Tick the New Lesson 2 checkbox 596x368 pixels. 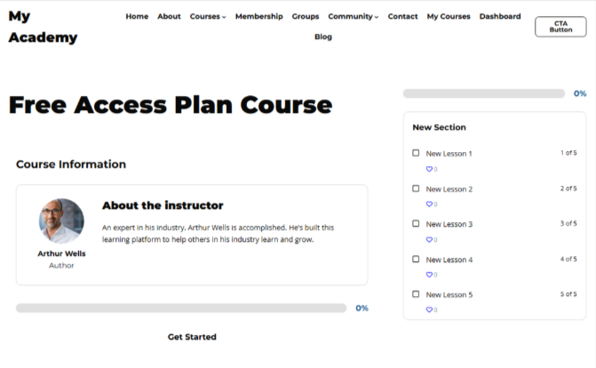416,188
